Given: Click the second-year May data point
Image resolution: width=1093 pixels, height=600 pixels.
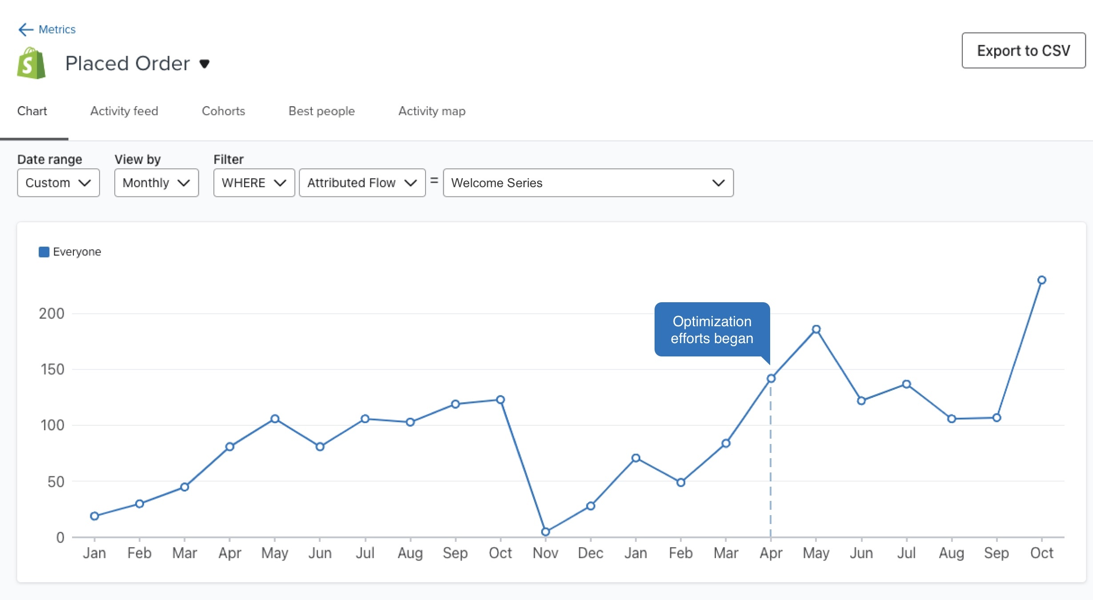Looking at the screenshot, I should pyautogui.click(x=816, y=329).
